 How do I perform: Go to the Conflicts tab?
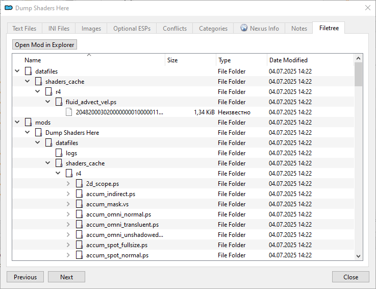click(x=174, y=28)
